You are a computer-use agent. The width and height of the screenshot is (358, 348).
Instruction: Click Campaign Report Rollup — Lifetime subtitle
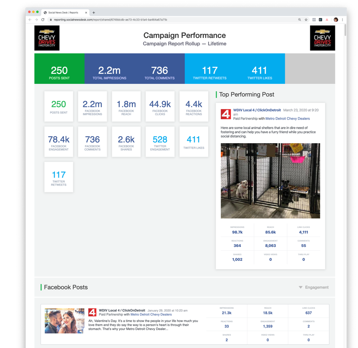pos(185,44)
